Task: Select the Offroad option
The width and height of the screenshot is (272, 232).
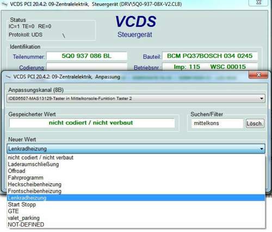Action: tap(136, 171)
